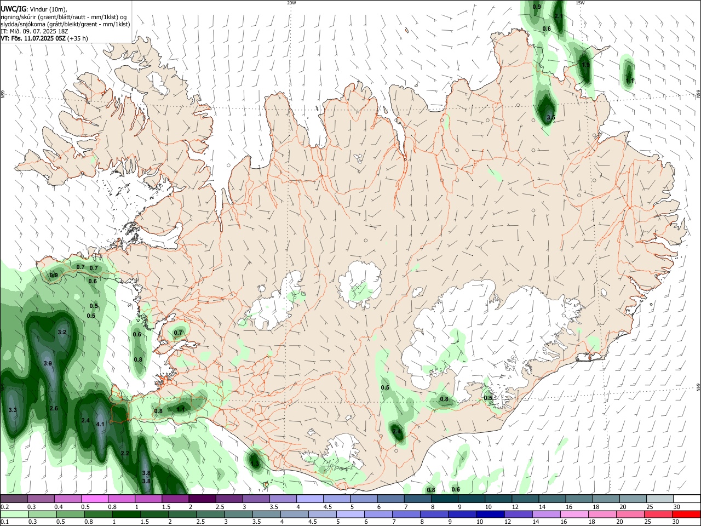Click the "slydda/snjókoma" legend description line
701x526 pixels.
pyautogui.click(x=65, y=24)
